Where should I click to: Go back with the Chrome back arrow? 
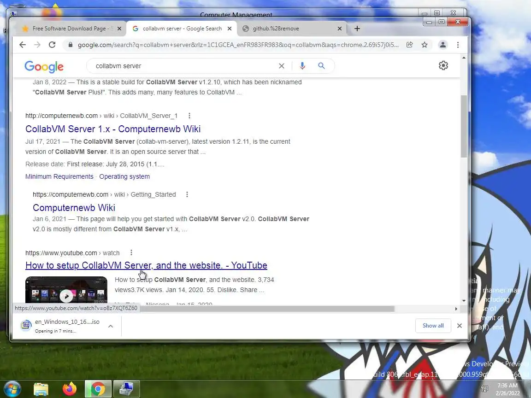tap(22, 45)
